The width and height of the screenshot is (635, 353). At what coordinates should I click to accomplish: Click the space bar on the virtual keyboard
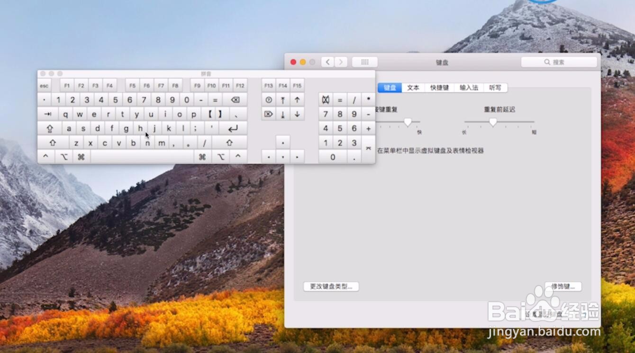(142, 157)
